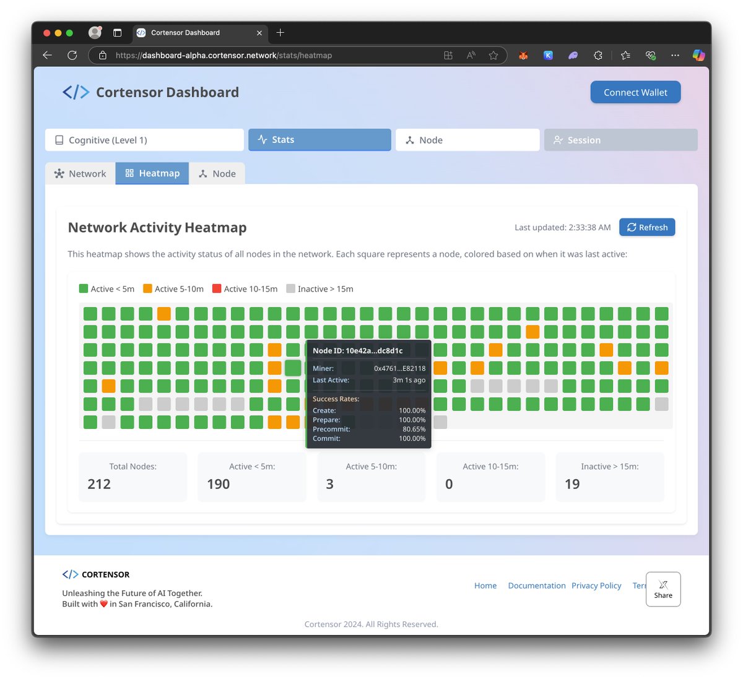
Task: Click the green 'Active < 5m' legend square
Action: pyautogui.click(x=82, y=288)
